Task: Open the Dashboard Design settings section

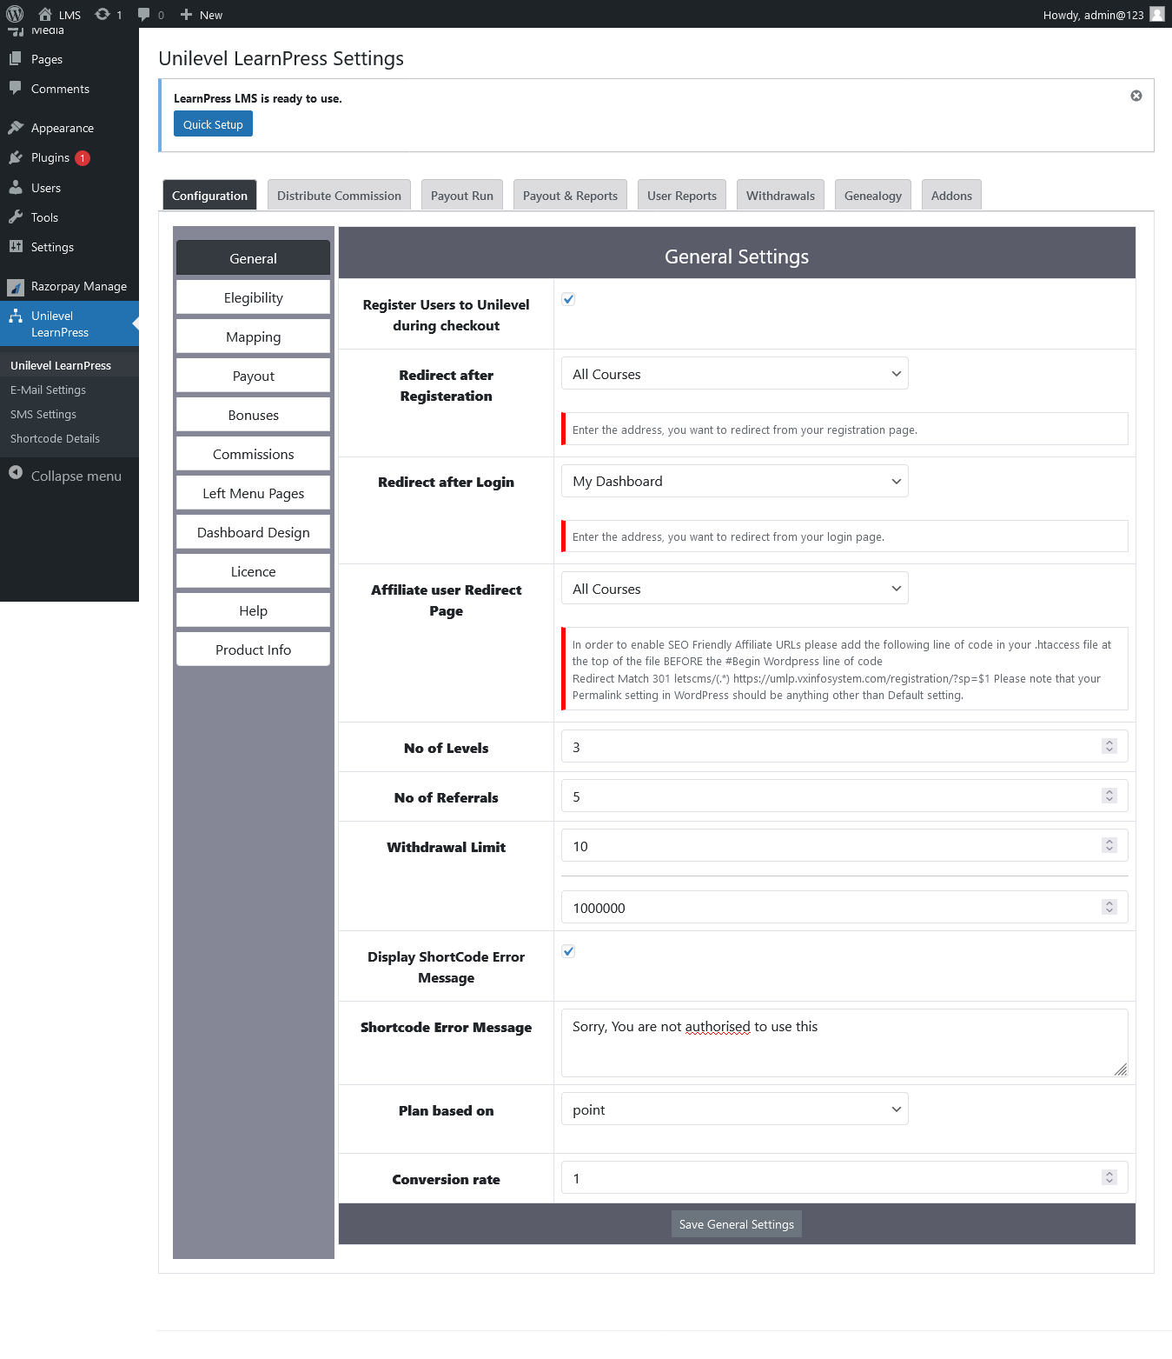Action: click(253, 531)
